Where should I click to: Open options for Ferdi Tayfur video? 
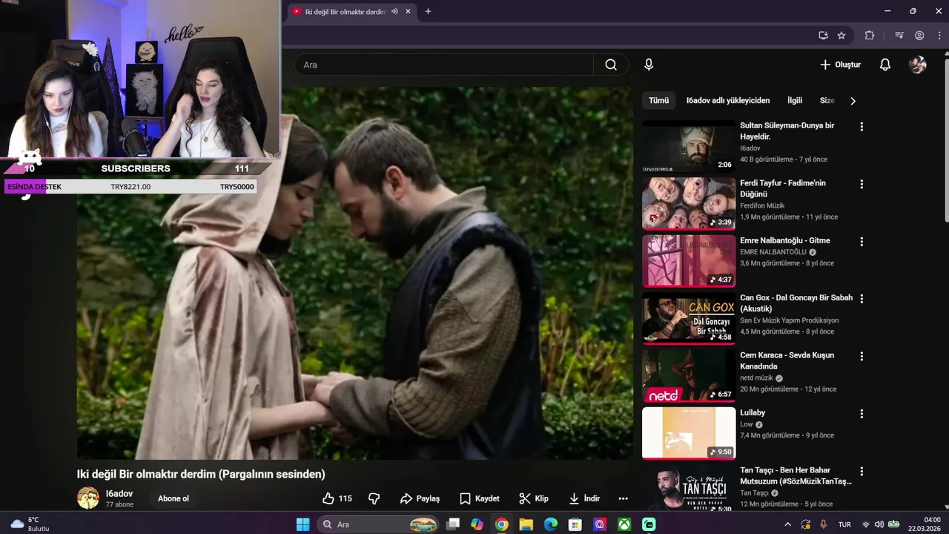[x=862, y=184]
